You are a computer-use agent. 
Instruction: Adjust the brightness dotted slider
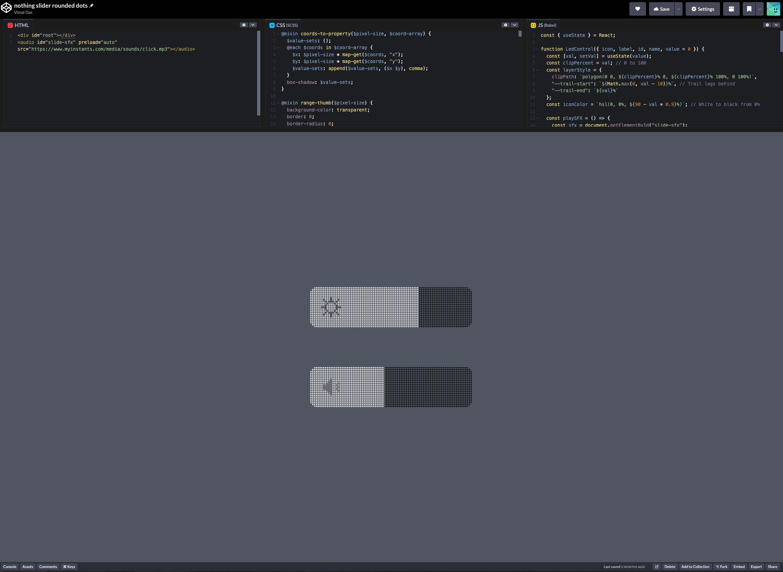pyautogui.click(x=390, y=307)
